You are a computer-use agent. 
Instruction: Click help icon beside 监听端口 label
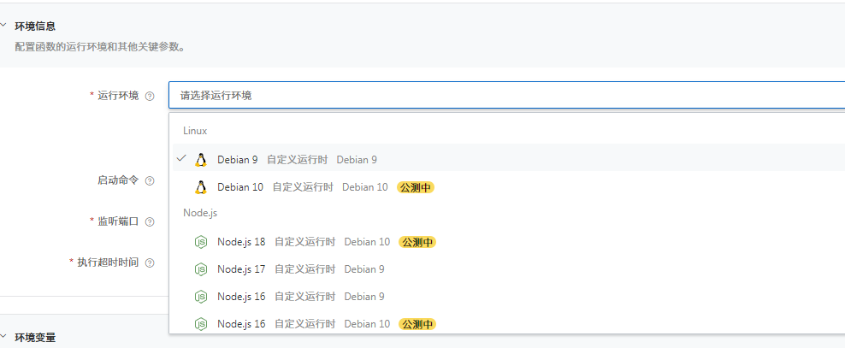pos(150,221)
